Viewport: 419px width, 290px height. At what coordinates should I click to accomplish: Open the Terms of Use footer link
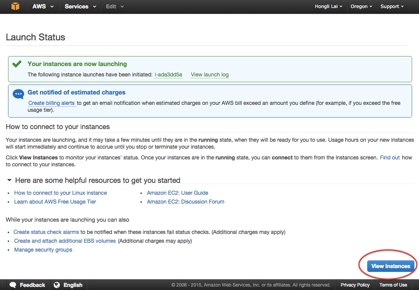(393, 285)
